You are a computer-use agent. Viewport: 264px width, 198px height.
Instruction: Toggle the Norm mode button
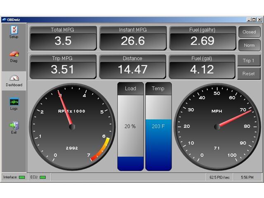[249, 45]
